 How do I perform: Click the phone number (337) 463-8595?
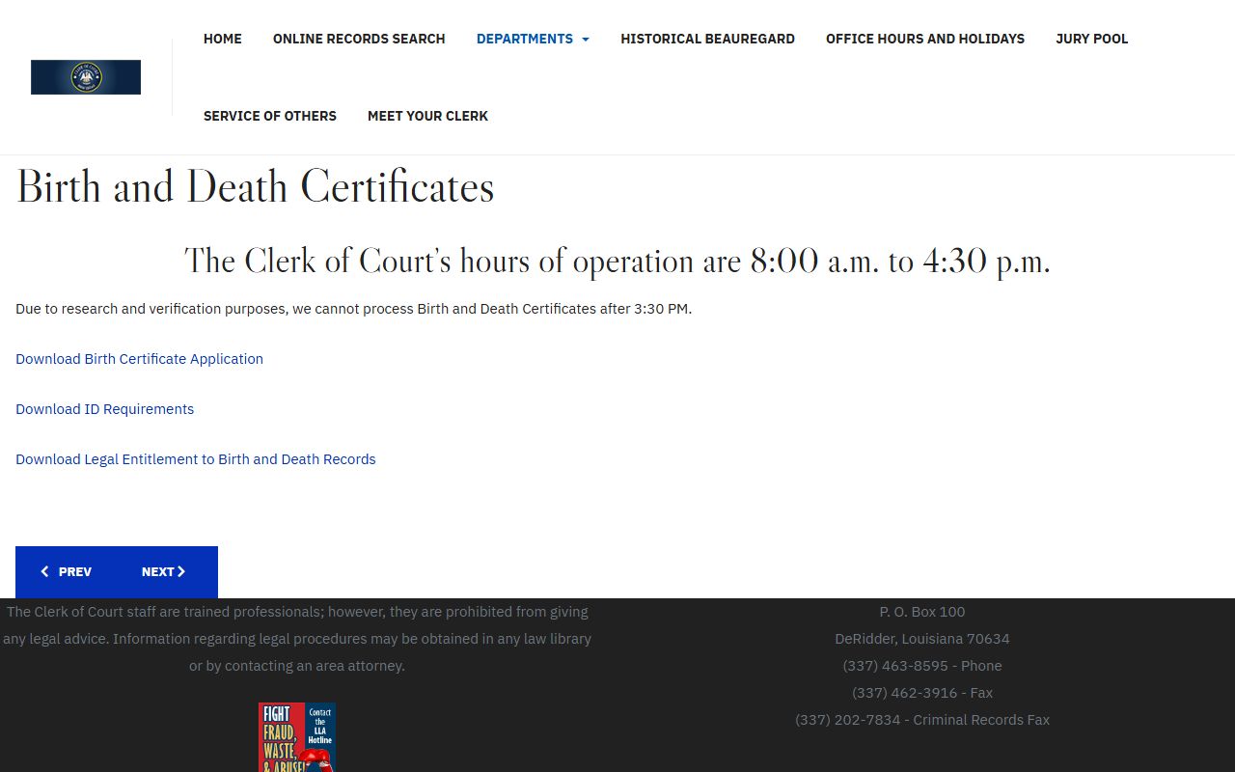[x=922, y=666]
